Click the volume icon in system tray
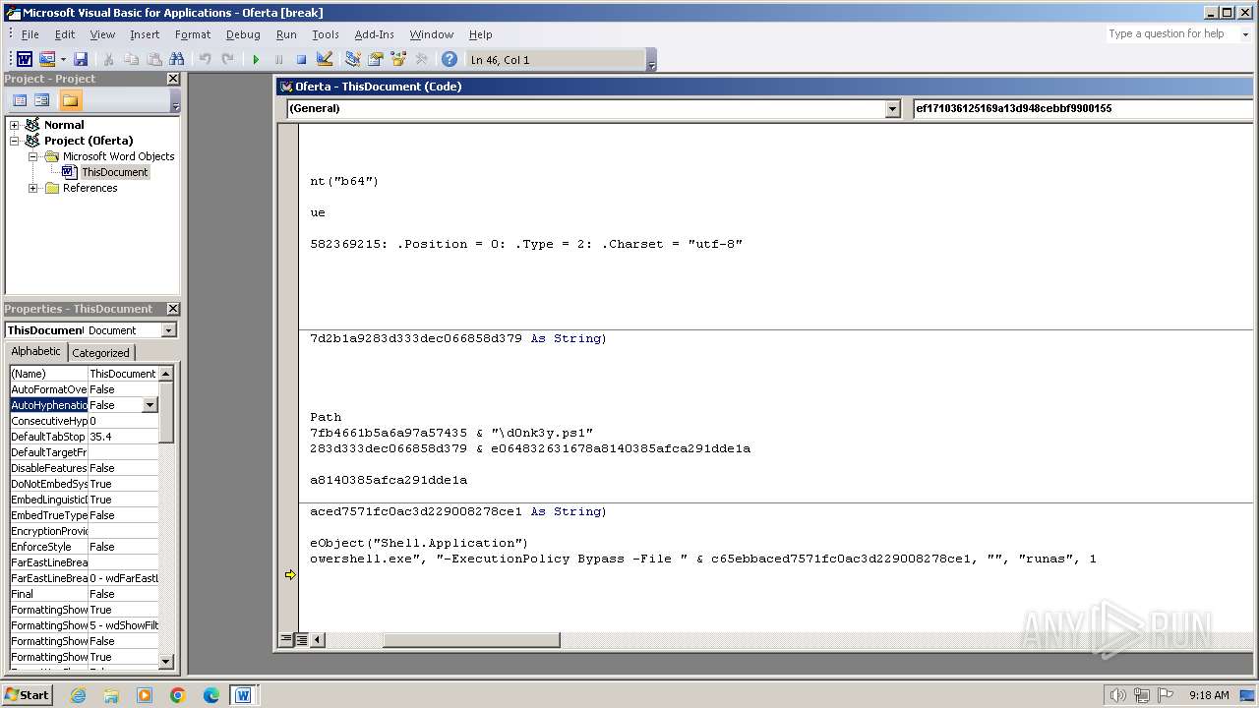Viewport: 1259px width, 708px height. (x=1117, y=695)
